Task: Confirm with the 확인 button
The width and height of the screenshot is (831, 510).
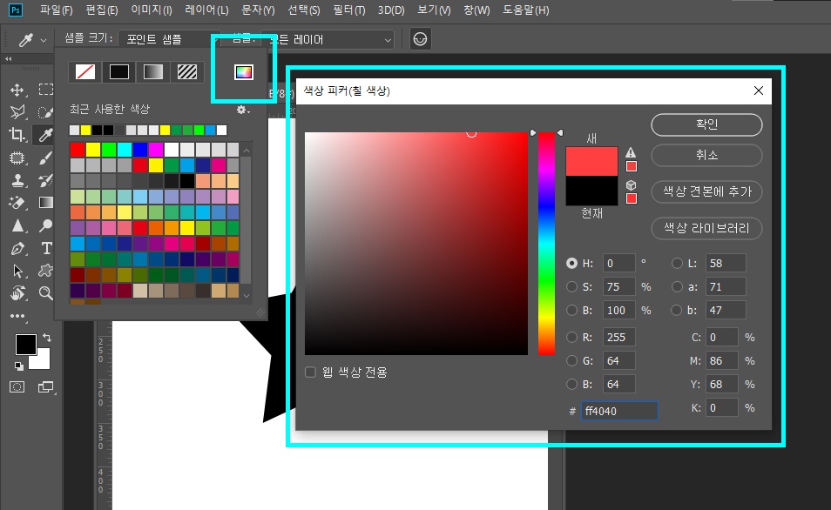Action: [x=706, y=124]
